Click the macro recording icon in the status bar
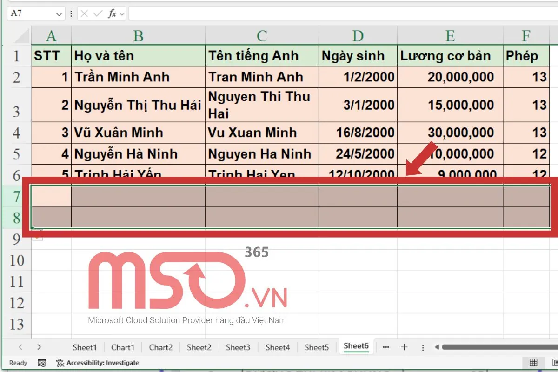The height and width of the screenshot is (372, 558). tap(42, 363)
